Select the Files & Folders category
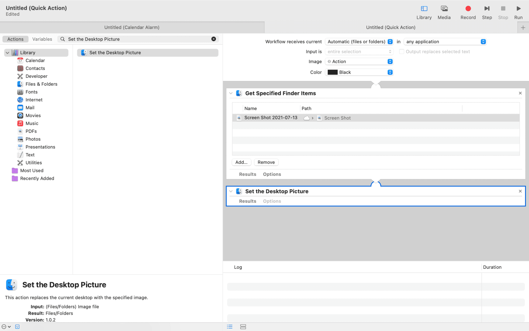 click(41, 84)
